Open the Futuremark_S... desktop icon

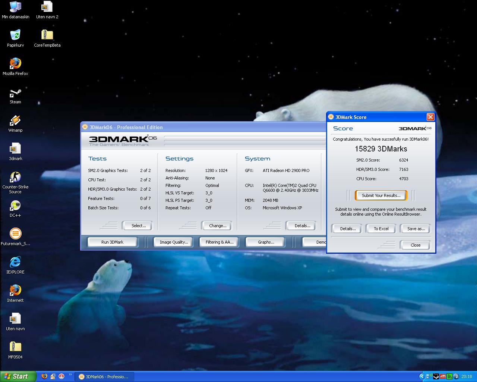tap(15, 237)
